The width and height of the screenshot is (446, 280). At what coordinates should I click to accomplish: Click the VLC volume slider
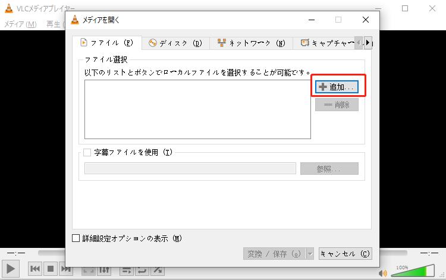tap(413, 270)
